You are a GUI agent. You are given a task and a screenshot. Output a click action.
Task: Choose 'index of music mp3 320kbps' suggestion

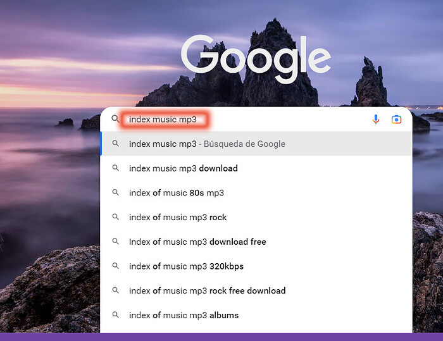[x=256, y=266]
